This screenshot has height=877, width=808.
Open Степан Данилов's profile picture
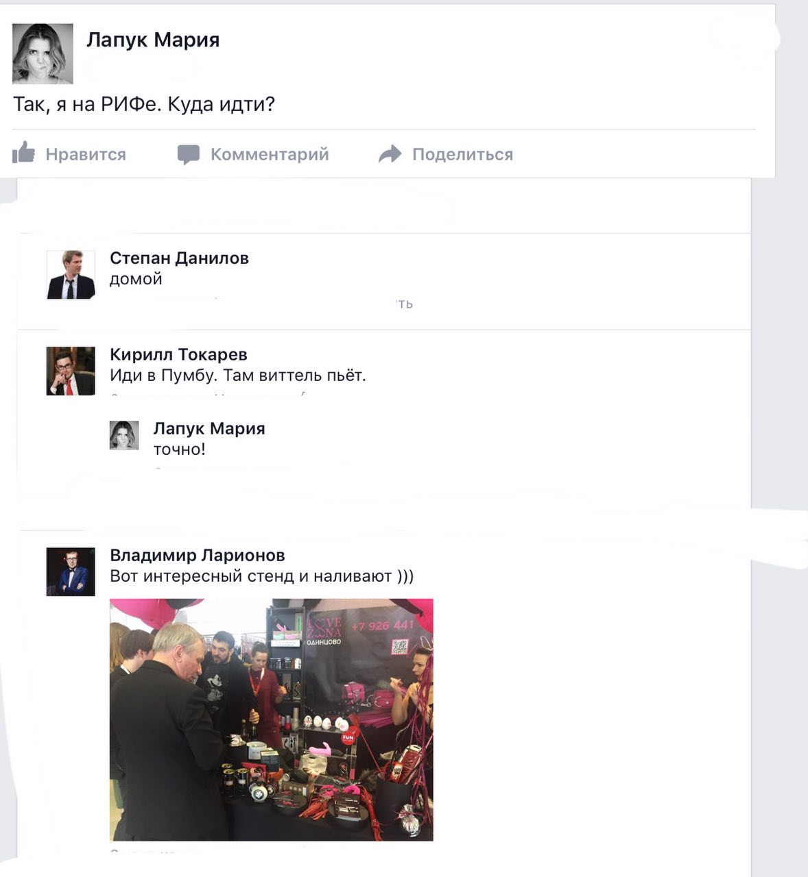(x=71, y=275)
